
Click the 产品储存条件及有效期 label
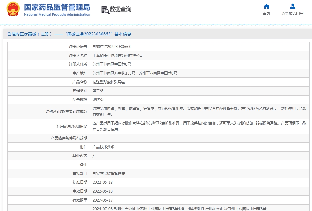coord(69,138)
